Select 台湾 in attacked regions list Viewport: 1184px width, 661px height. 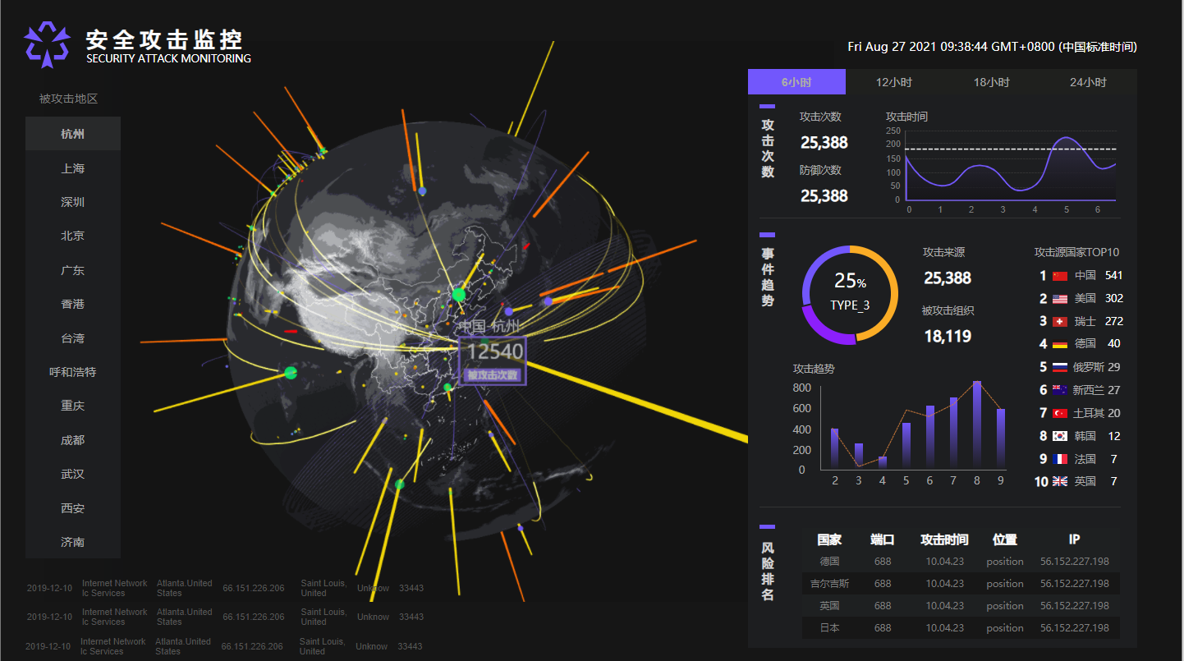73,338
